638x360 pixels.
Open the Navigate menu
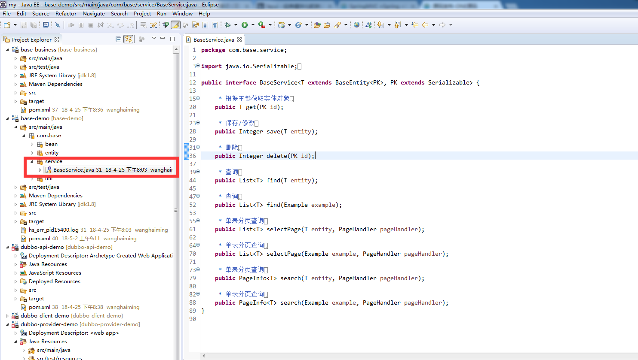[94, 14]
